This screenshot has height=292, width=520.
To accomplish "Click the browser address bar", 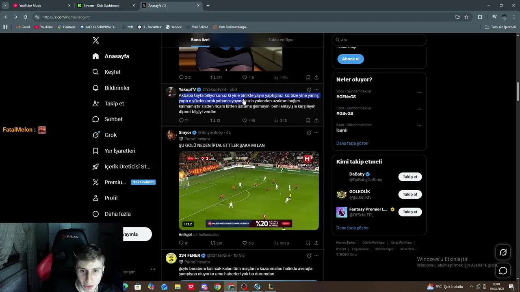I will [244, 17].
